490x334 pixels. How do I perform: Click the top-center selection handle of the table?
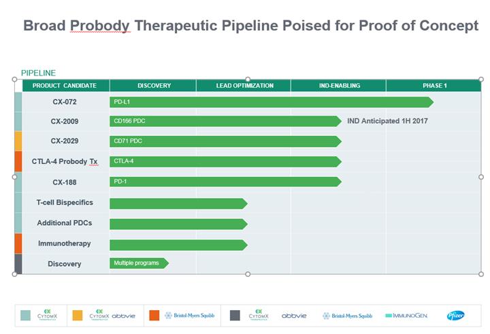[x=248, y=80]
